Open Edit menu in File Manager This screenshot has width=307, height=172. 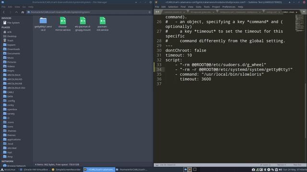(x=10, y=7)
